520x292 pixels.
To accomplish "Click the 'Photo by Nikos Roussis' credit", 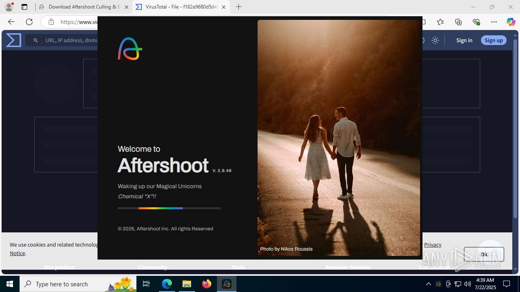I will 286,249.
